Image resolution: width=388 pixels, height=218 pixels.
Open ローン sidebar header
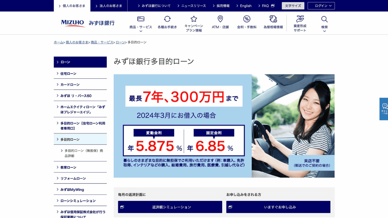coord(80,62)
